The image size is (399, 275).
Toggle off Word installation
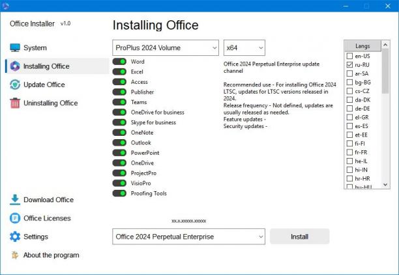[x=119, y=62]
